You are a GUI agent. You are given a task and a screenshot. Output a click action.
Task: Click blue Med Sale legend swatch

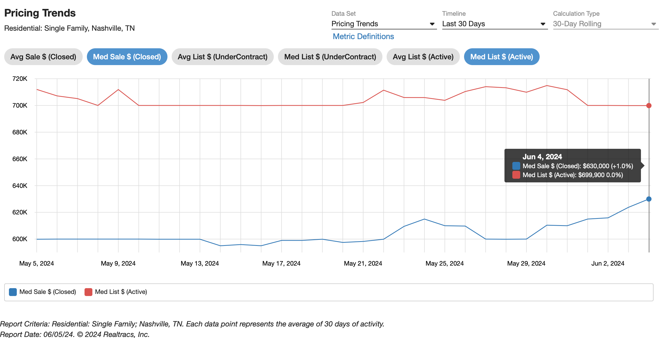(13, 292)
